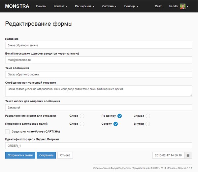
Task: Open the Контент dropdown menu
Action: coord(60,6)
